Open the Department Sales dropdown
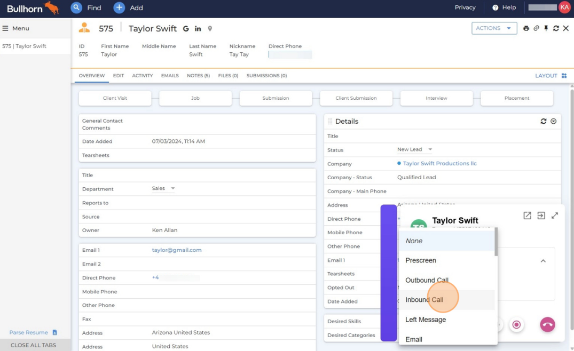574x351 pixels. pyautogui.click(x=163, y=188)
